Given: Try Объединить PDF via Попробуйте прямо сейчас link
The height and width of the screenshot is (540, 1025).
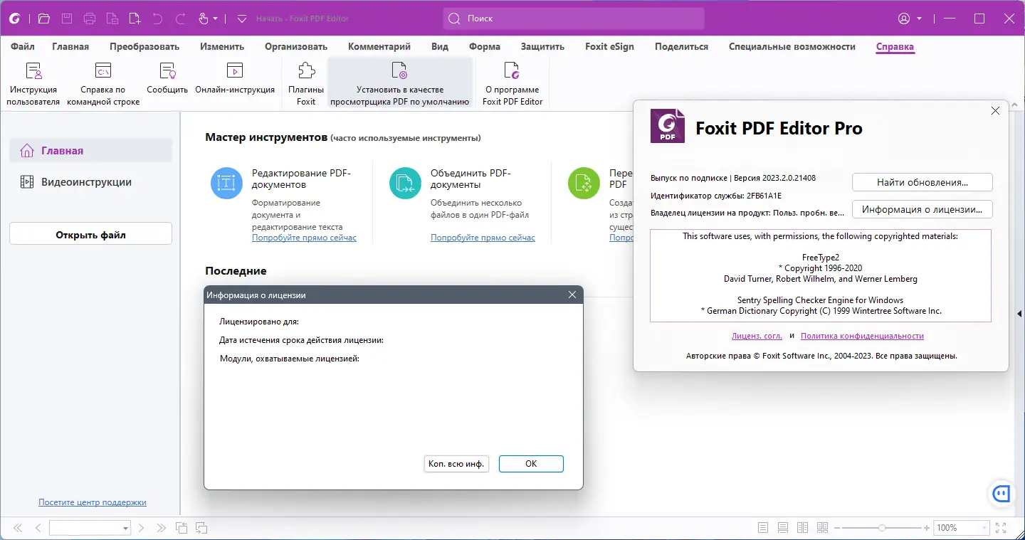Looking at the screenshot, I should coord(483,238).
